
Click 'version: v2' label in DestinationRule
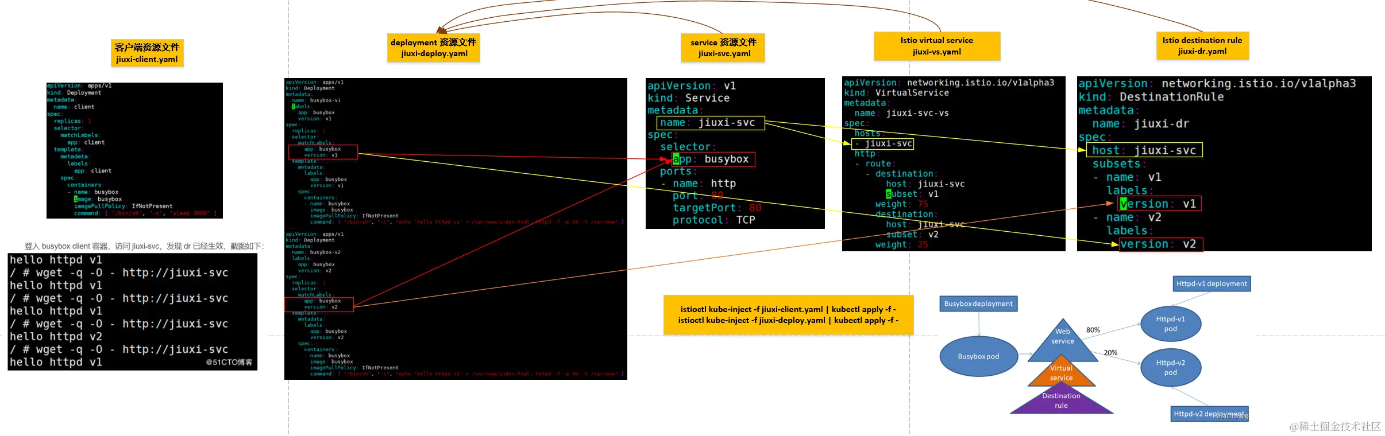(x=1160, y=244)
